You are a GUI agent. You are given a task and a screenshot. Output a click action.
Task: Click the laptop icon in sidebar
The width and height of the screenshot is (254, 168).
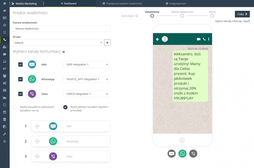point(4,61)
